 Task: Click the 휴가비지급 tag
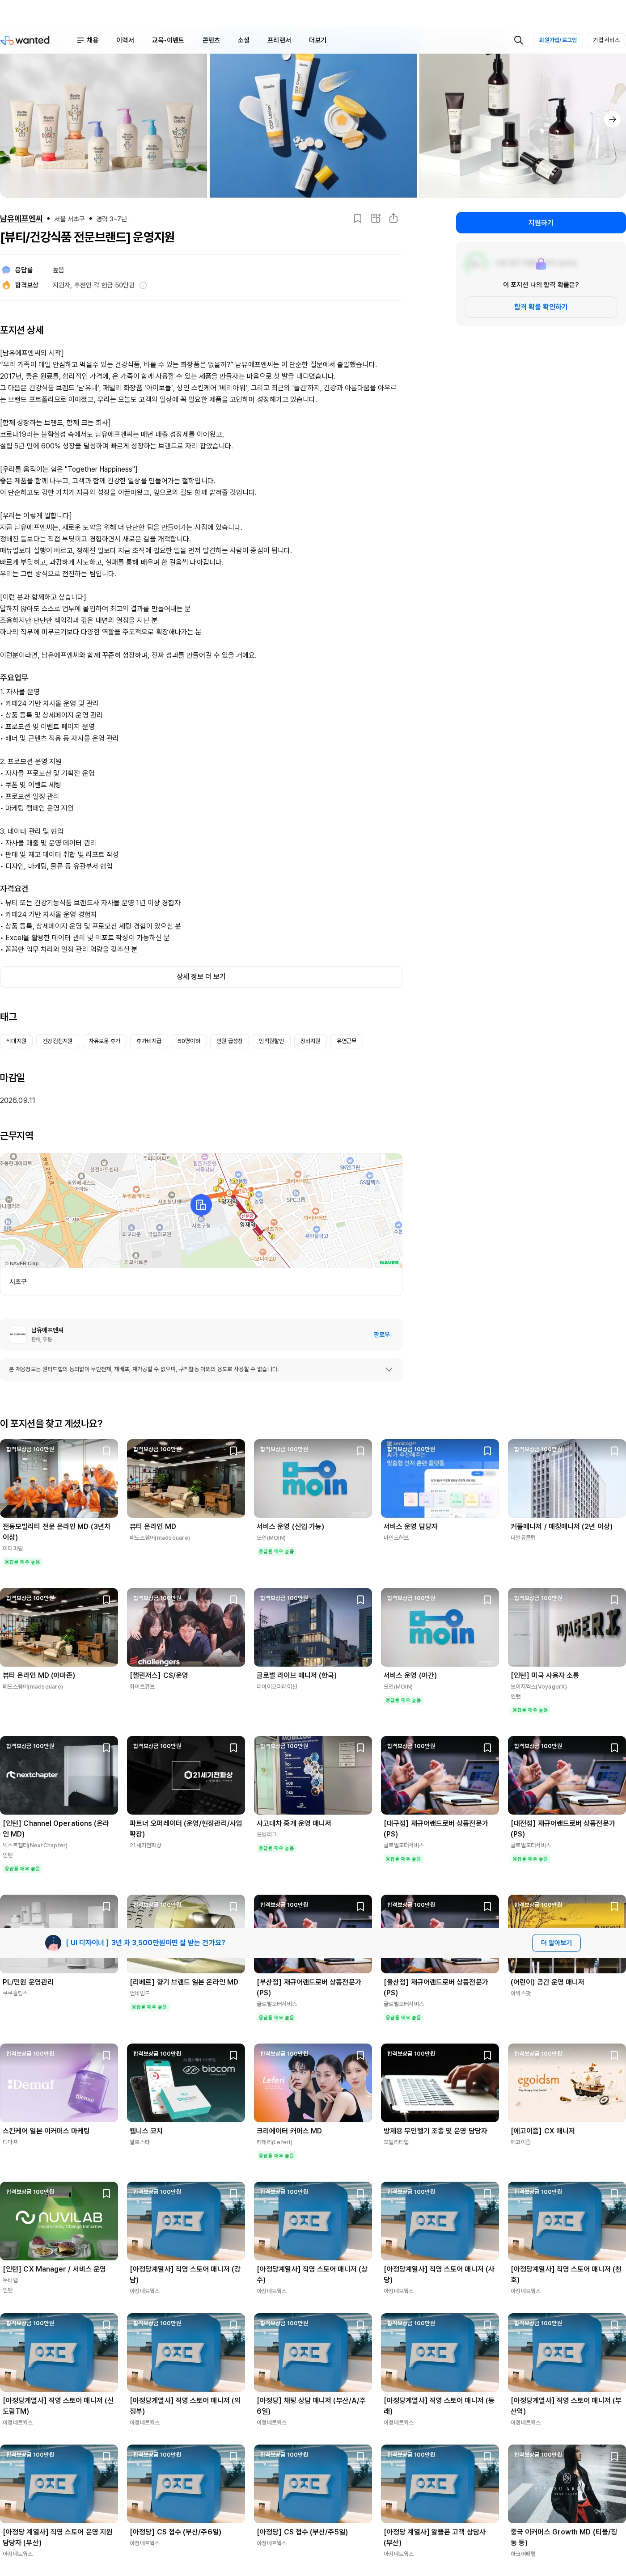(x=149, y=1041)
